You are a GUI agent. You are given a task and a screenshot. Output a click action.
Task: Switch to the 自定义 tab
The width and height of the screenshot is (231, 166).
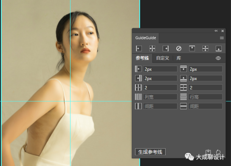pos(163,58)
